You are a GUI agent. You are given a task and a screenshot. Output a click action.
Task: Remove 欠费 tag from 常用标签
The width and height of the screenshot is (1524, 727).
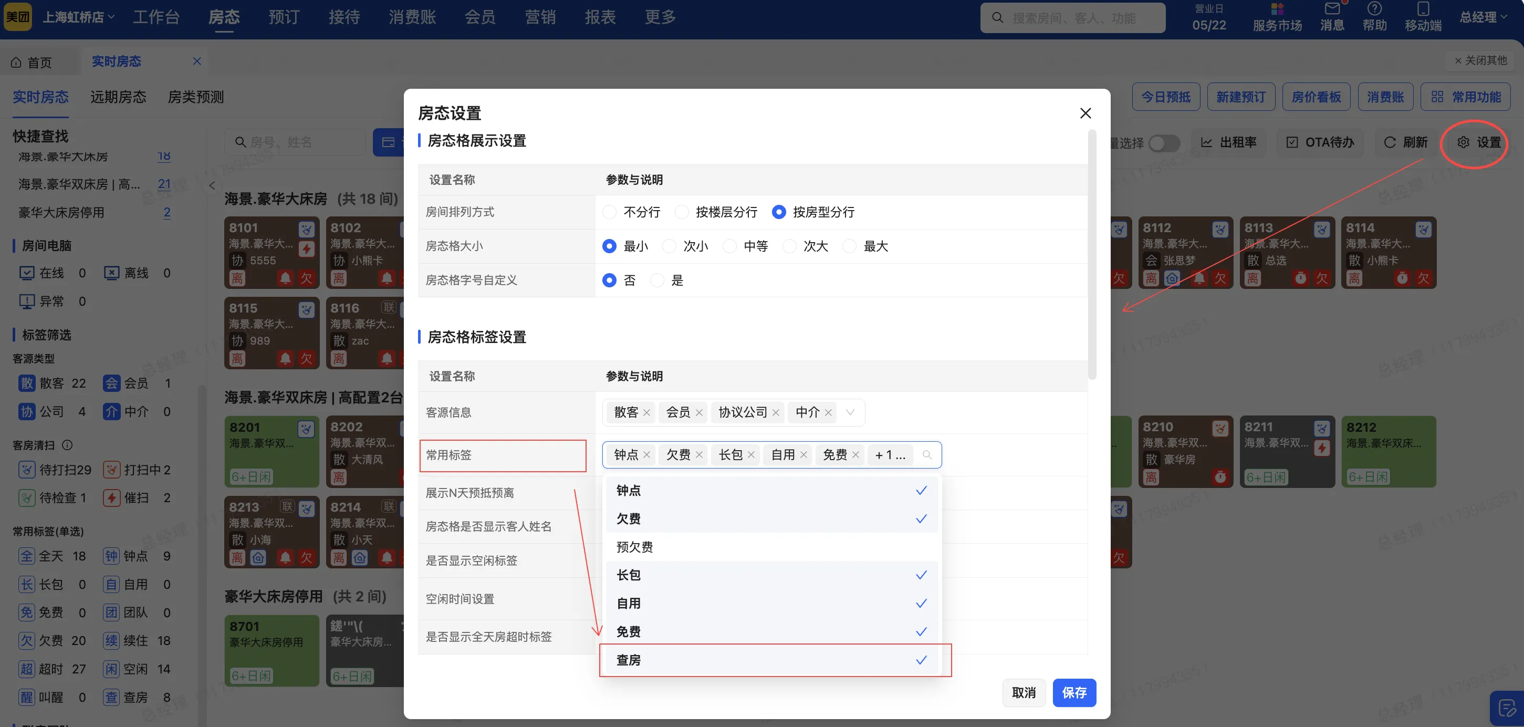698,455
